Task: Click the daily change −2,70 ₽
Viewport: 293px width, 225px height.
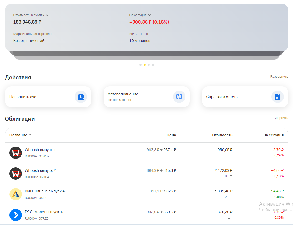Action: tap(277, 150)
